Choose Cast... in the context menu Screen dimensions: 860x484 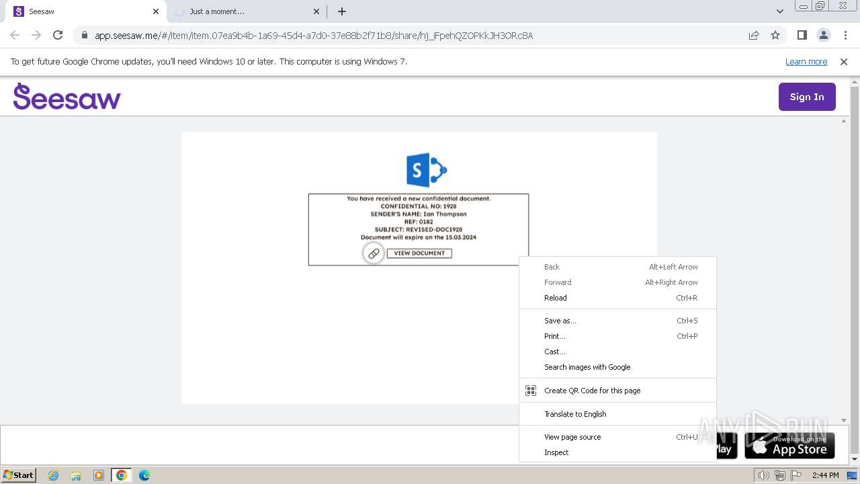tap(617, 352)
